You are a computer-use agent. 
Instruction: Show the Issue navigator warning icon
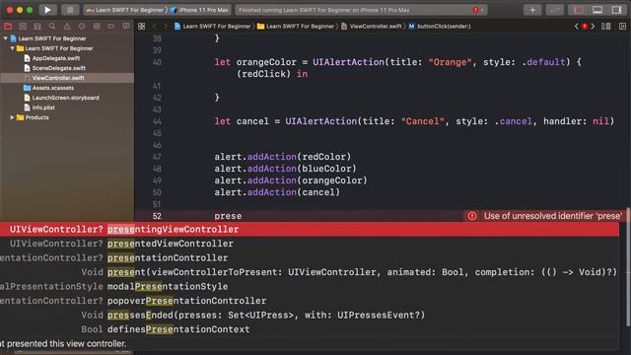(x=67, y=27)
